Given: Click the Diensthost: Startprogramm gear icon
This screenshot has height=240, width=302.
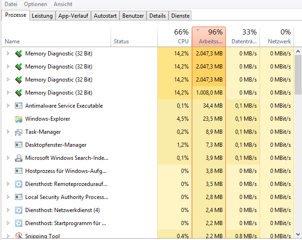Looking at the screenshot, I should tap(19, 223).
